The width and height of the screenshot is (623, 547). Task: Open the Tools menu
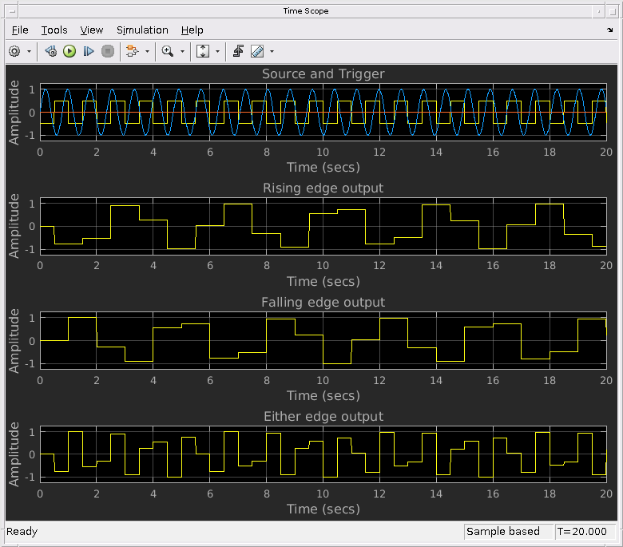click(54, 30)
